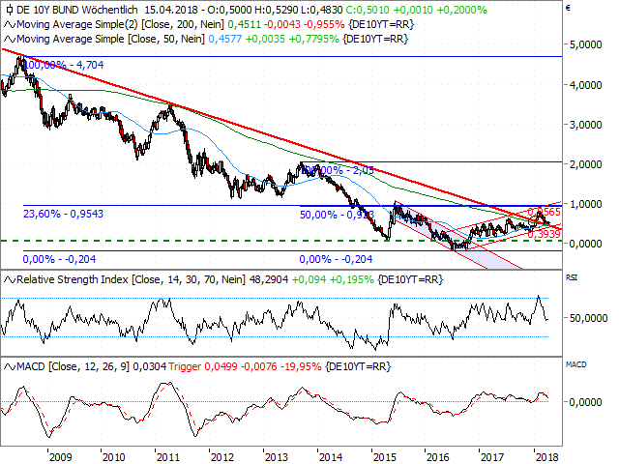Click the candlestick icon before DE 10Y BUND
Viewport: 619px width, 464px height.
coord(9,10)
